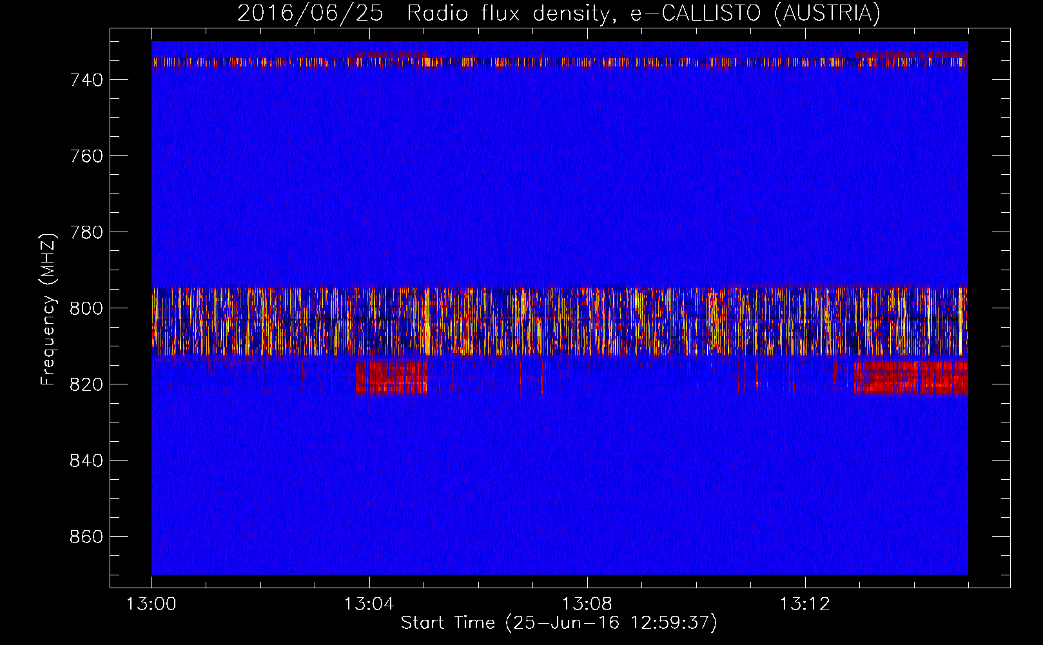1043x645 pixels.
Task: Click the 760 frequency tick label
Action: click(x=86, y=156)
